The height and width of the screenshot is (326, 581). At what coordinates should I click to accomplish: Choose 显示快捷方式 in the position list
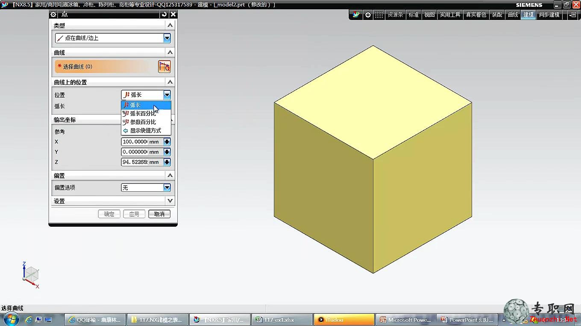tap(146, 130)
